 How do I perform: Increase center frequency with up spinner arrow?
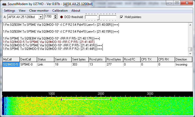pos(55,16)
